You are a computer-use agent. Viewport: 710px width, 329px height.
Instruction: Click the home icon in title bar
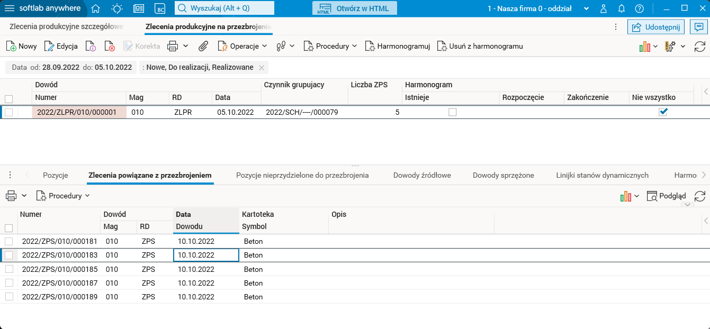pos(96,8)
